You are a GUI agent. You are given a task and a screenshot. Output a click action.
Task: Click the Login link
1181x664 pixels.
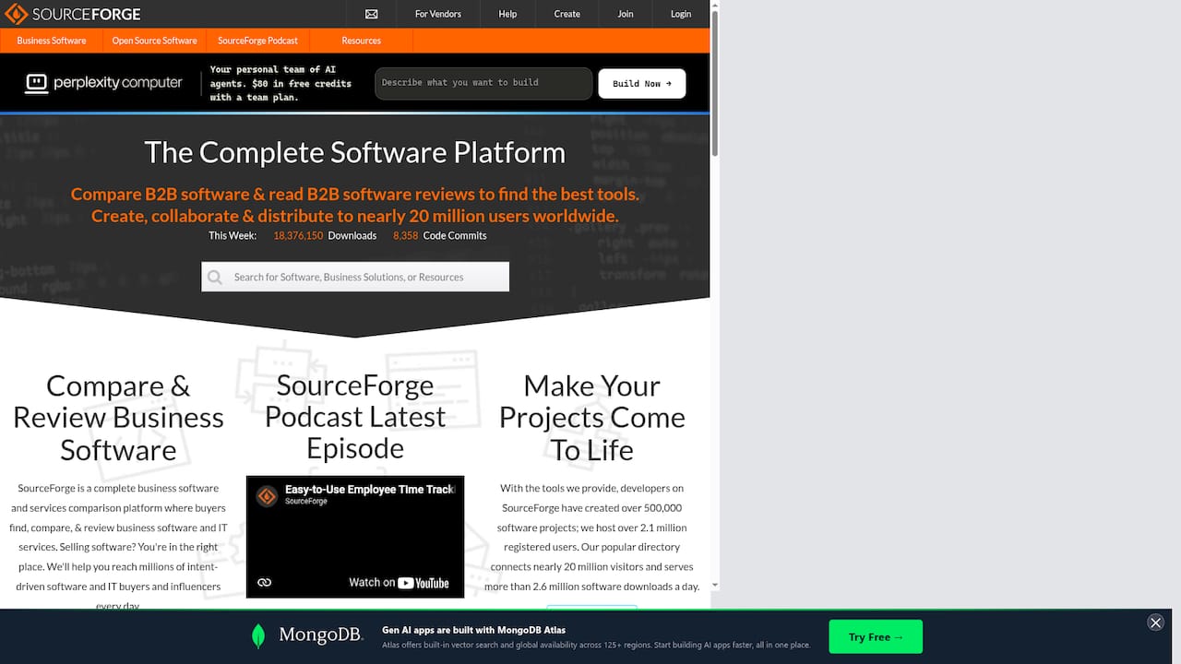coord(680,14)
